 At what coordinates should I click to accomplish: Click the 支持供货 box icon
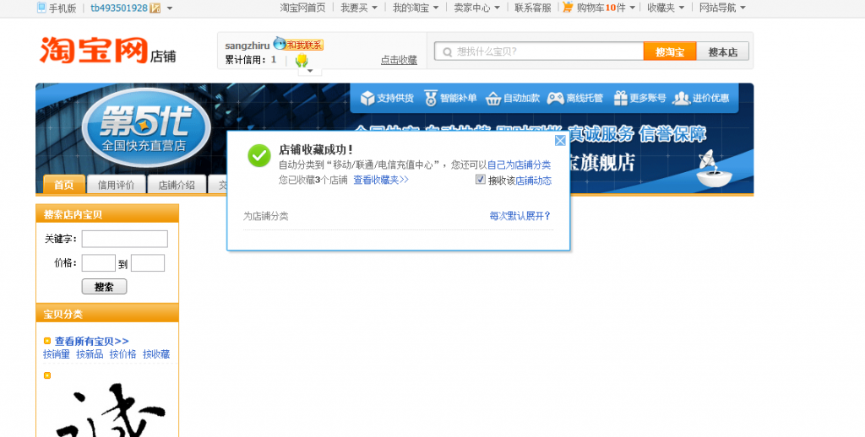tap(367, 98)
